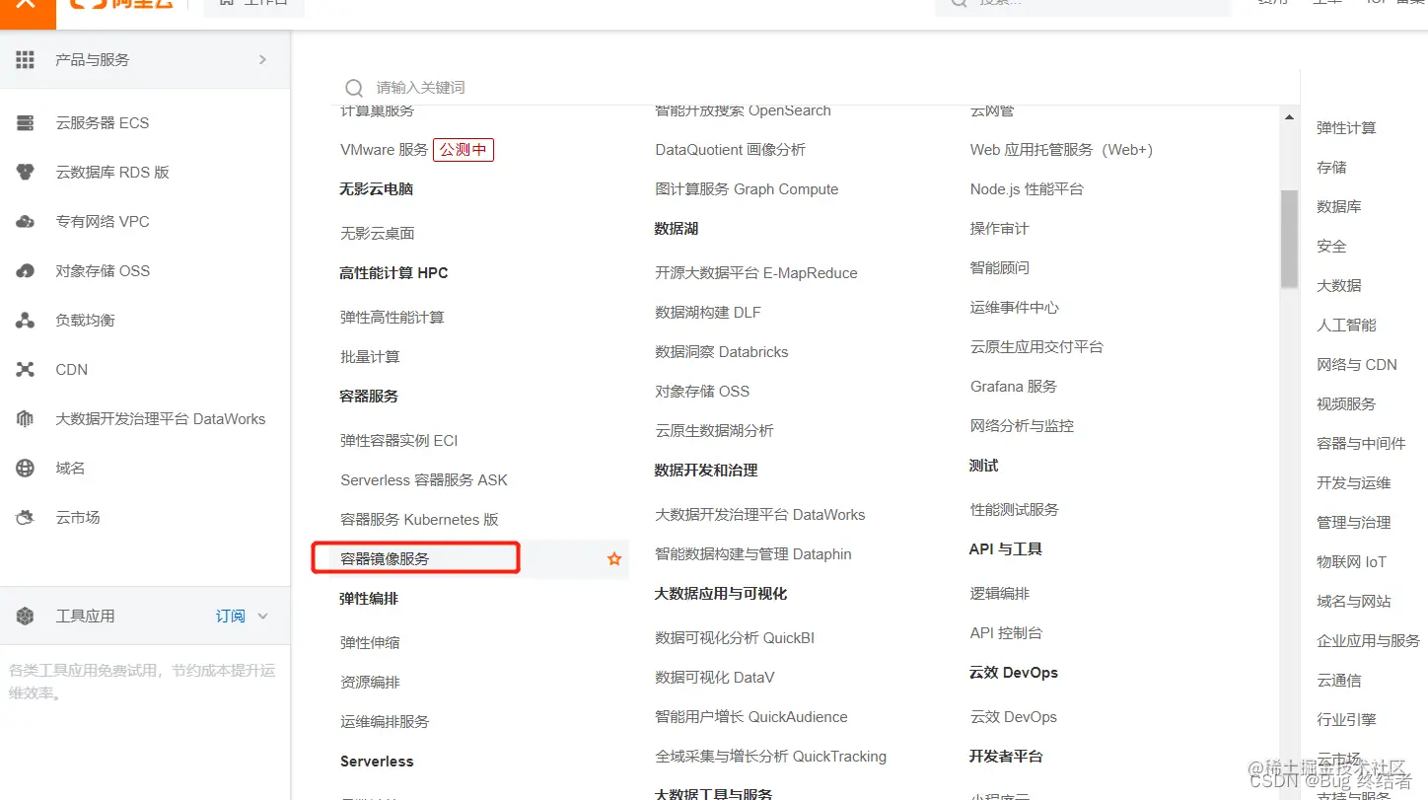Open 容器服务 Kubernetes 版
The height and width of the screenshot is (800, 1428).
419,520
